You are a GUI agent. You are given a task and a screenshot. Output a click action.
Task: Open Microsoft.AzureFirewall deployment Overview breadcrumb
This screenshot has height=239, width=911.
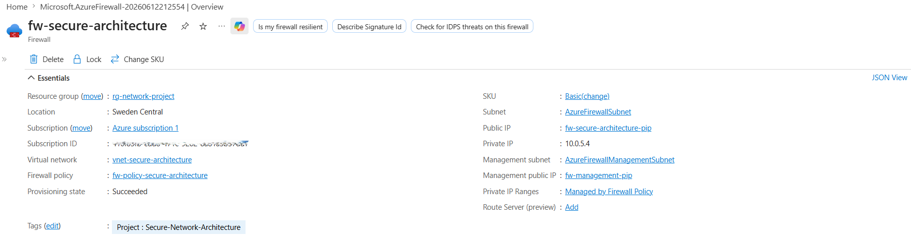click(132, 7)
